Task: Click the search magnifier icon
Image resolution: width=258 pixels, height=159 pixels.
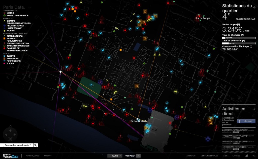Action: coord(36,145)
